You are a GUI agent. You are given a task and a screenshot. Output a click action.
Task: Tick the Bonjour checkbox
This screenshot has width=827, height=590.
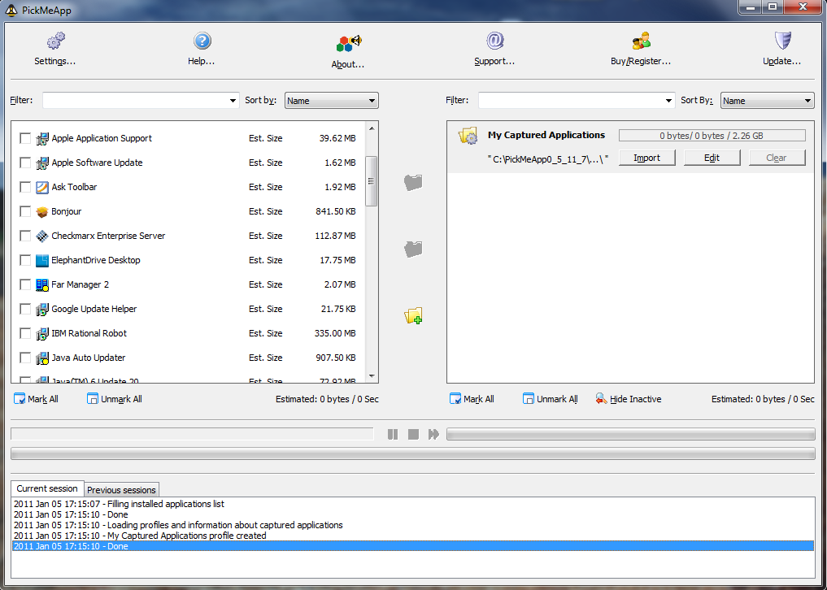24,211
